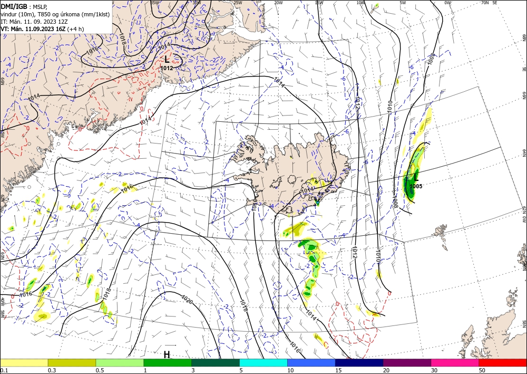The image size is (527, 374).
Task: Click the dark green 3–5 legend swatch
Action: [x=216, y=362]
